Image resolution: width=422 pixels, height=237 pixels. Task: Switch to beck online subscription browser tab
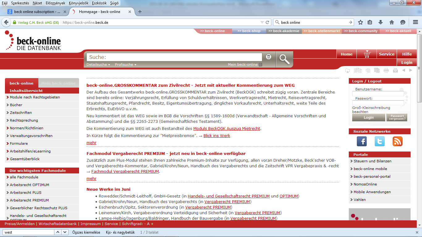tap(37, 12)
